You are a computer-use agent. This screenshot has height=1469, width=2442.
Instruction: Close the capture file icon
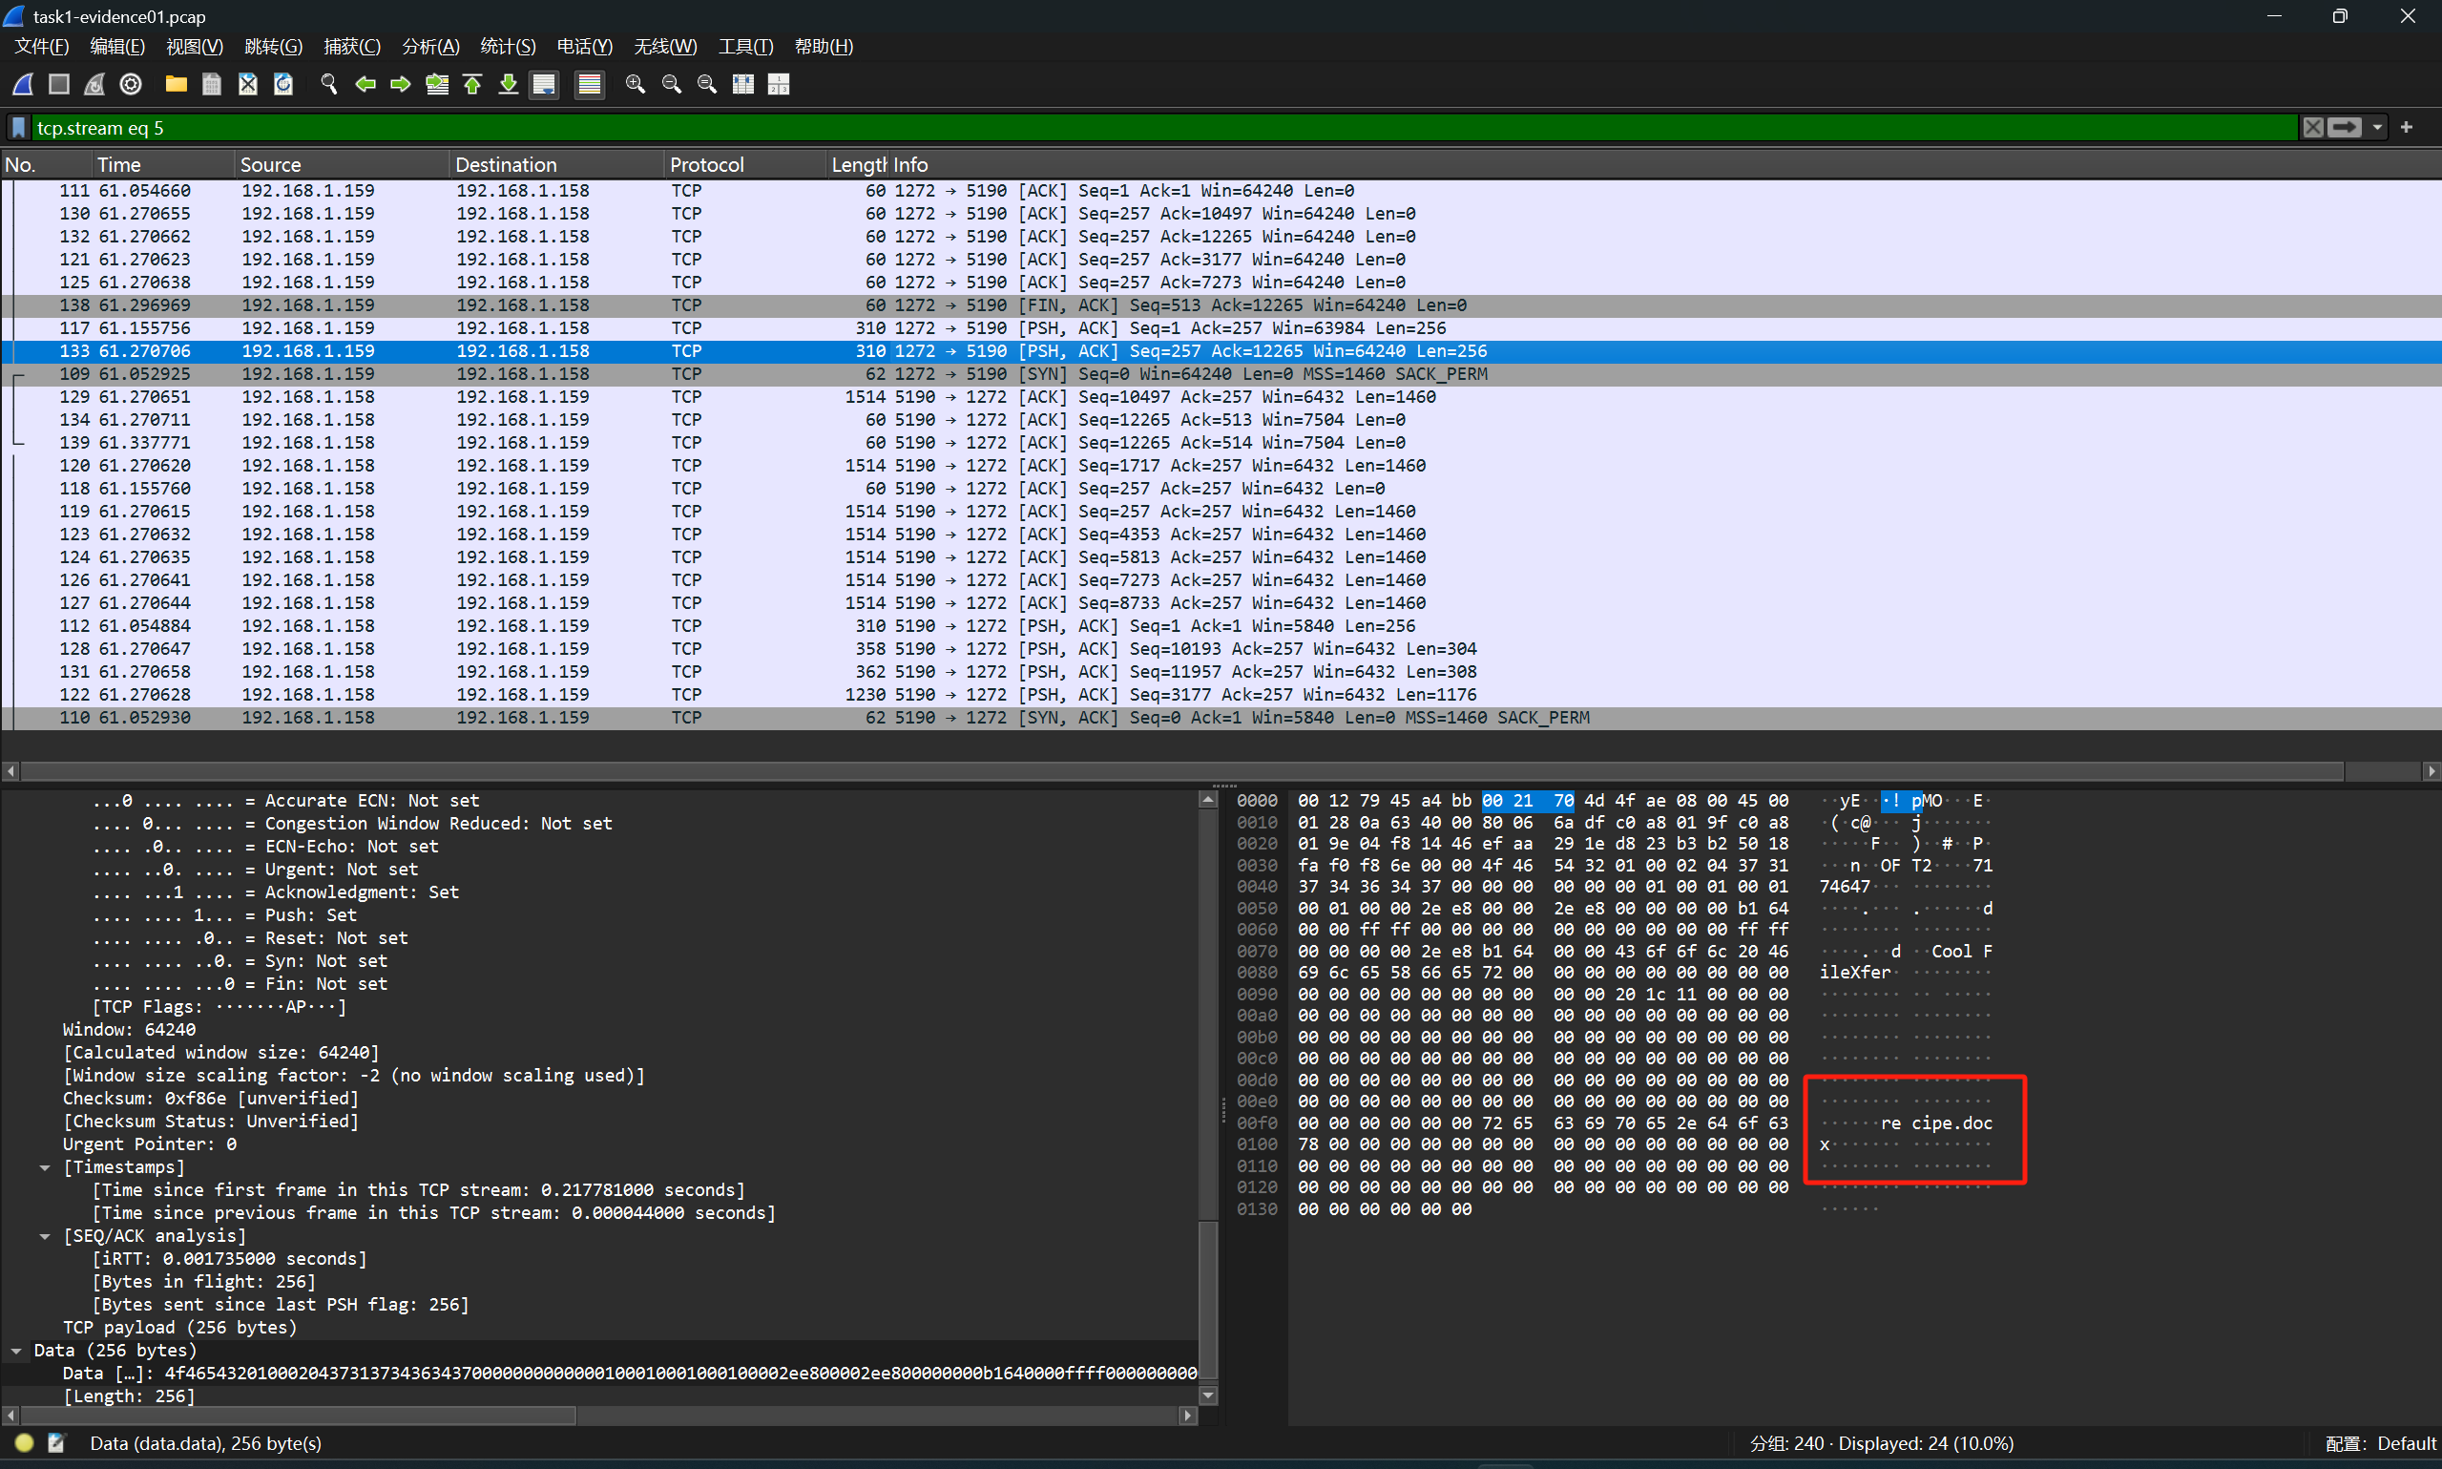(247, 84)
